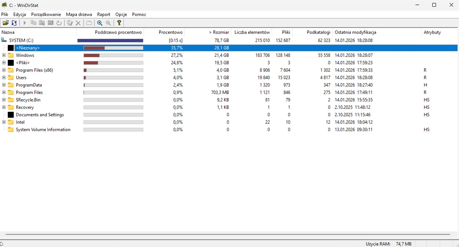The height and width of the screenshot is (247, 459).
Task: Click the Intel folder icon
Action: coord(11,122)
